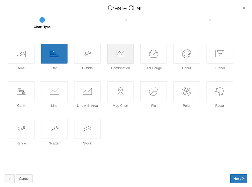
Task: Cancel the chart creation
Action: pyautogui.click(x=24, y=179)
